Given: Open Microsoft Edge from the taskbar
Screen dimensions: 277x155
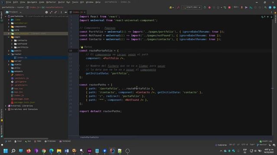Looking at the screenshot, I should [52, 151].
